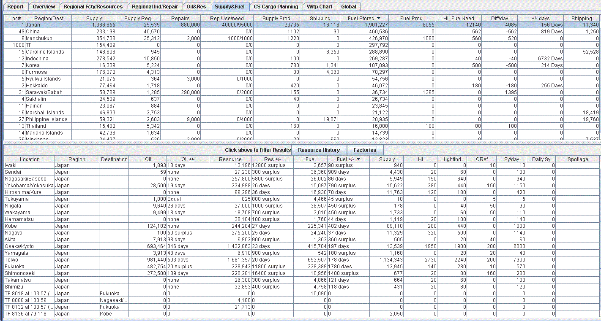
Task: Pick the Ryukyu Islands row
Action: coord(302,79)
